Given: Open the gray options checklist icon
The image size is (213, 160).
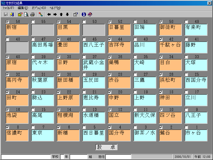Looking at the screenshot, I should tap(75, 14).
